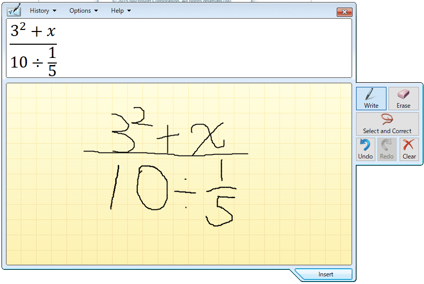Expand the Help dropdown arrow
The height and width of the screenshot is (284, 424).
pyautogui.click(x=129, y=11)
